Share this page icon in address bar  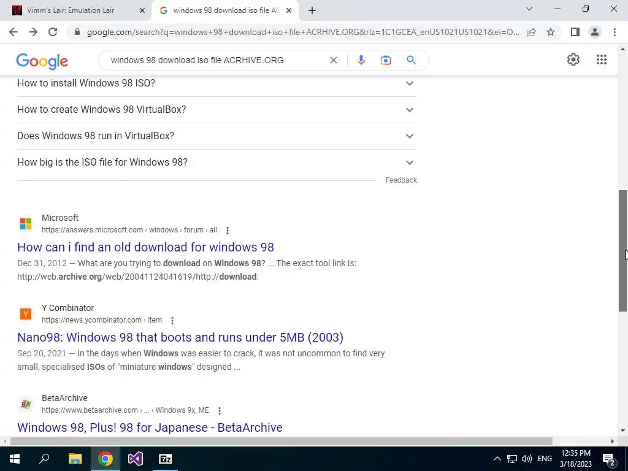click(531, 32)
